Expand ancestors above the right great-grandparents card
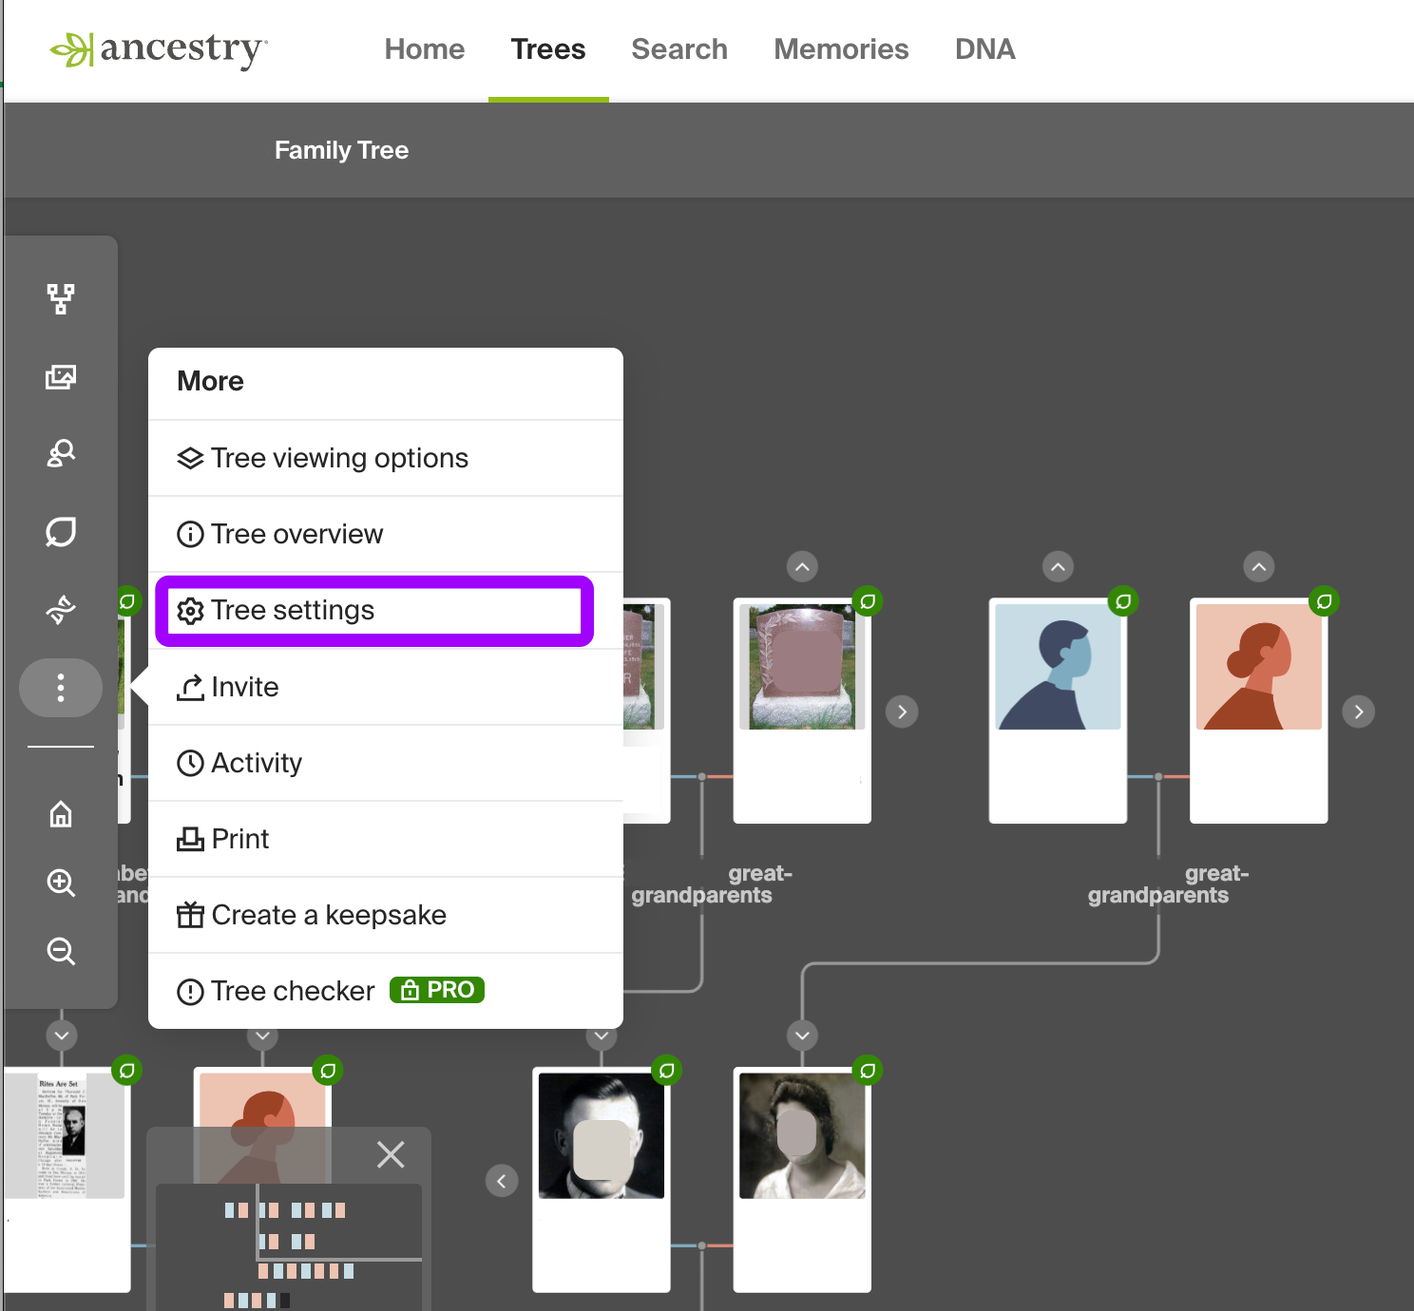The image size is (1414, 1311). coord(1258,566)
